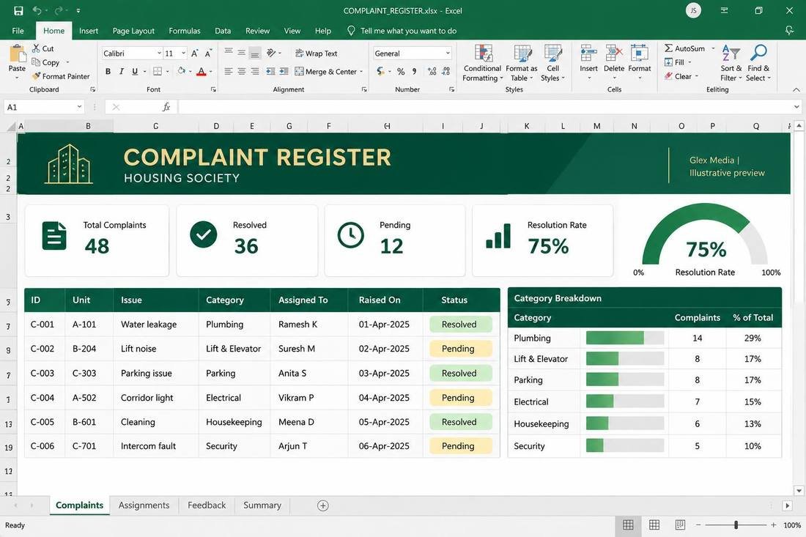Zoom out with the minus button

tap(698, 525)
